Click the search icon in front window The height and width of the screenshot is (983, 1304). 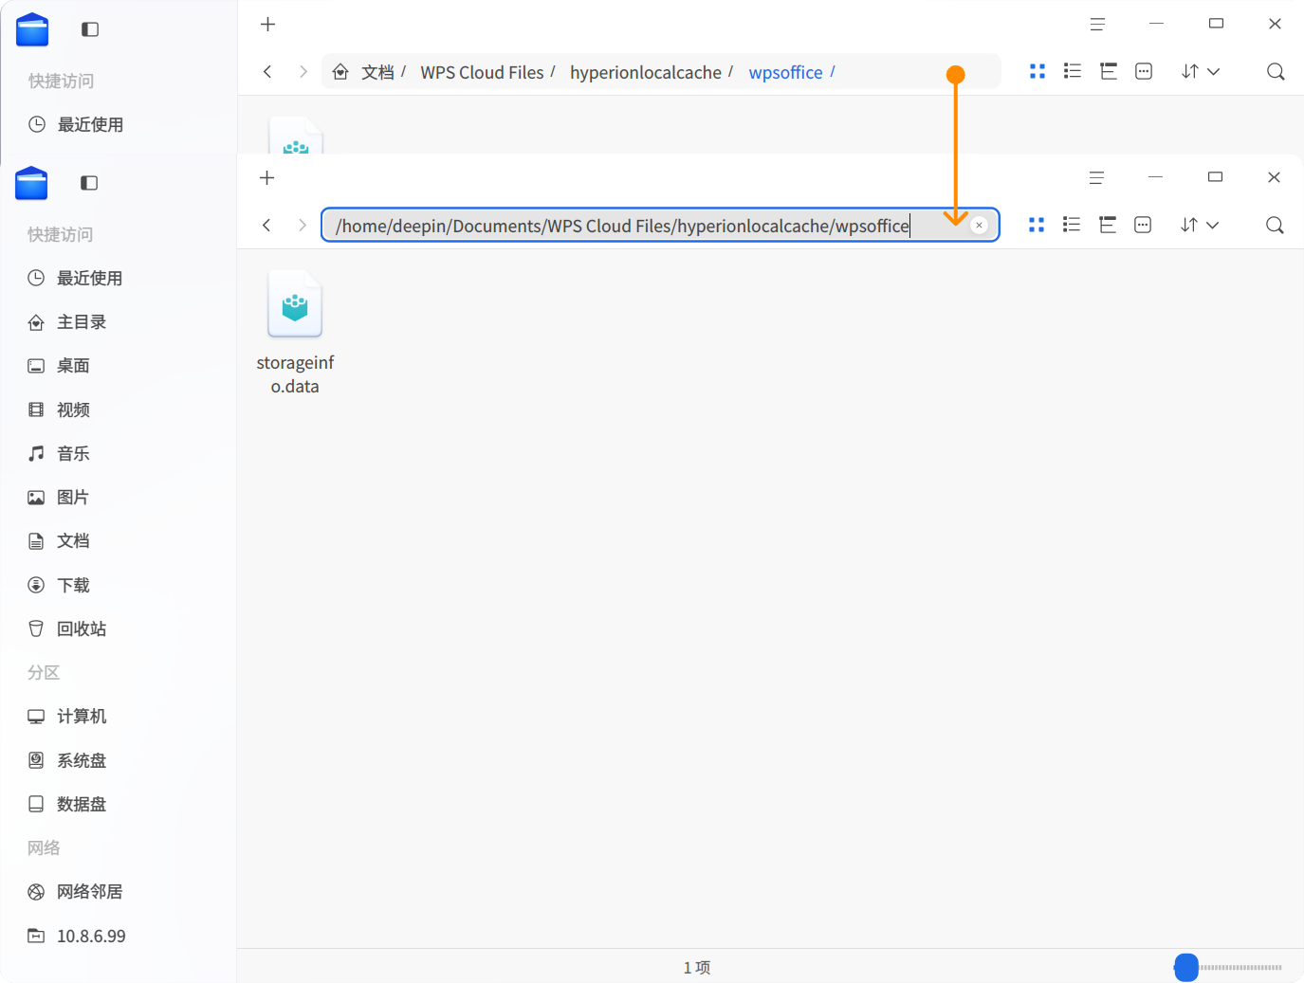(1275, 225)
